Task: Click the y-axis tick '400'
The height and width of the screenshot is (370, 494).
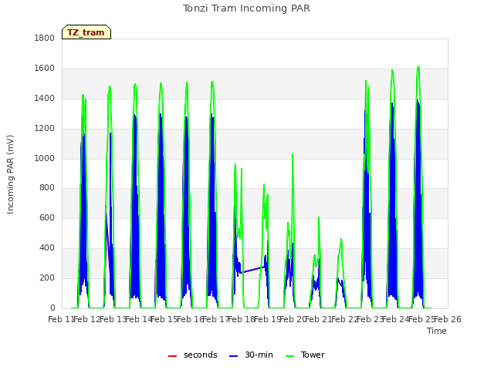Action: [x=47, y=248]
